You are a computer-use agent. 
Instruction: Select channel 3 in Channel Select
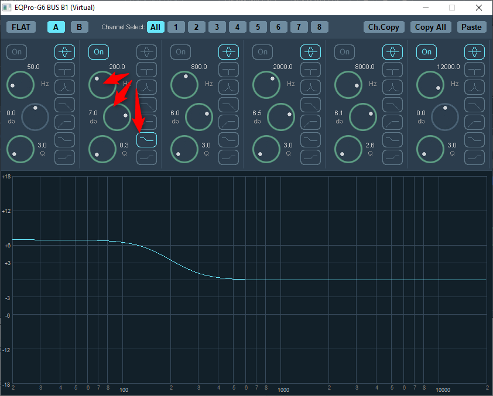pyautogui.click(x=217, y=27)
